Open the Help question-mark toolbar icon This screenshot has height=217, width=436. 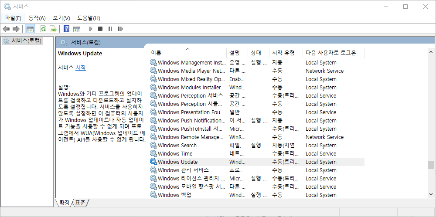(x=66, y=29)
